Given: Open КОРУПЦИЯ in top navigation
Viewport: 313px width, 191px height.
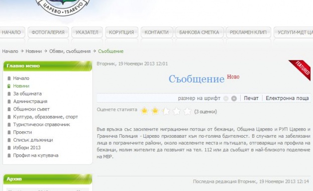Looking at the screenshot, I should click(122, 32).
